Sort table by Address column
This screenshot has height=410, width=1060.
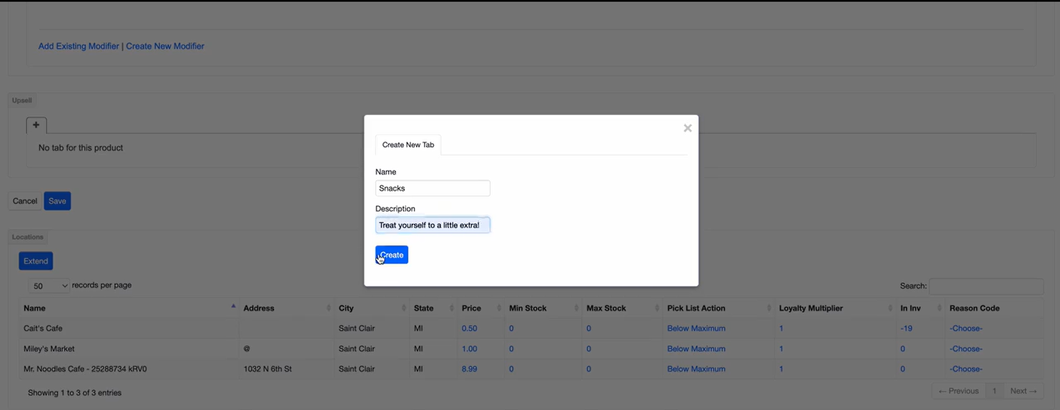[x=286, y=308]
